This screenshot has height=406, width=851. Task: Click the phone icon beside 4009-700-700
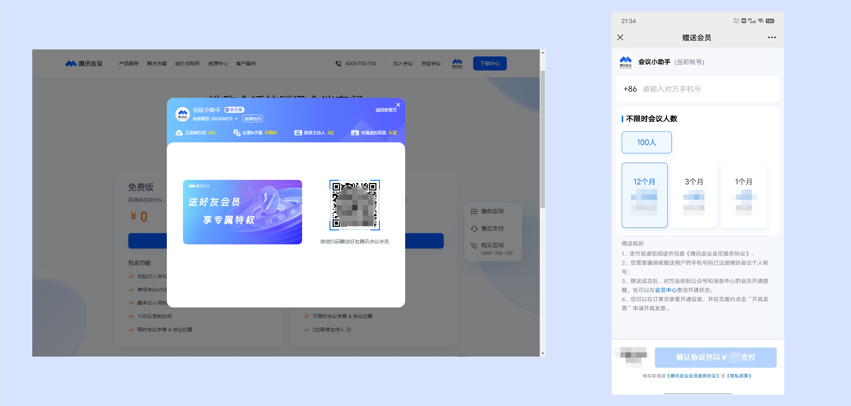click(x=338, y=63)
